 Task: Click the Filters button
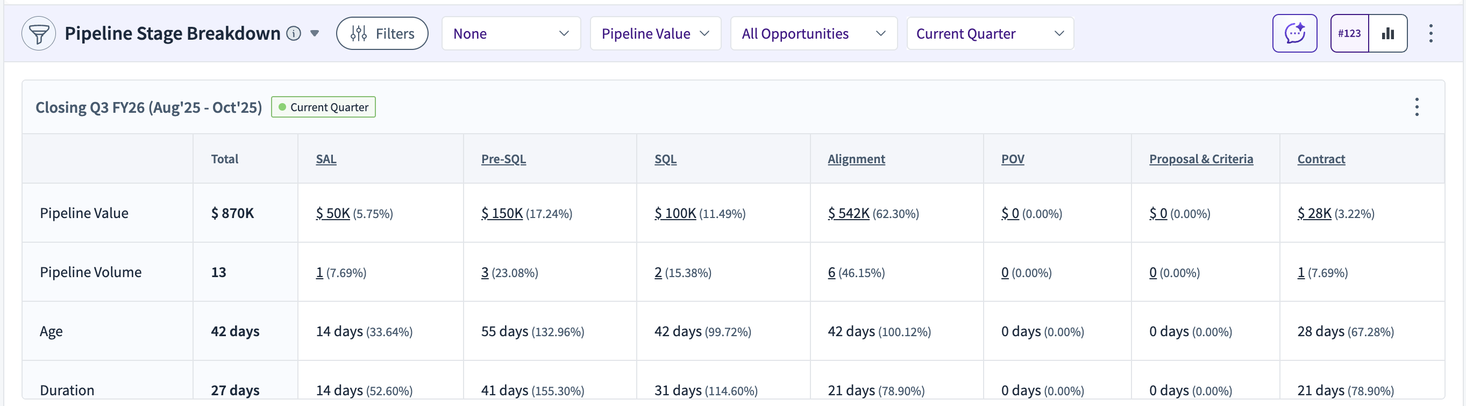[x=382, y=33]
